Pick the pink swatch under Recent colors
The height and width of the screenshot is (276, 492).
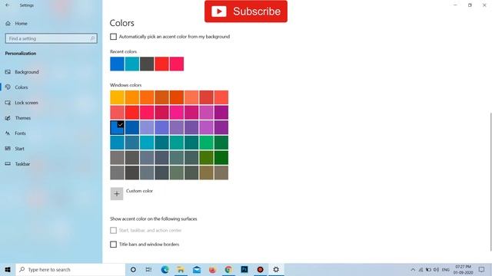click(177, 64)
